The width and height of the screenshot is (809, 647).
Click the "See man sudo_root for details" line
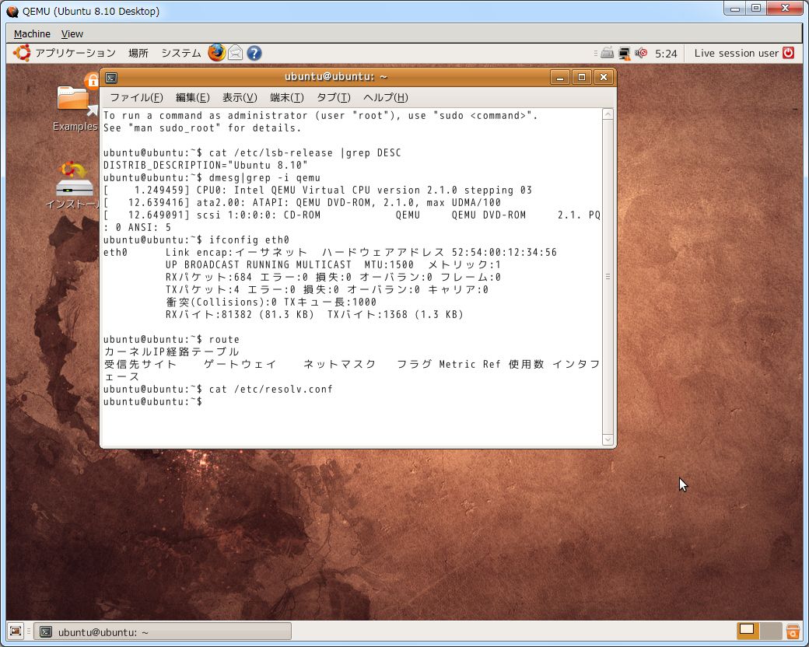(x=202, y=128)
